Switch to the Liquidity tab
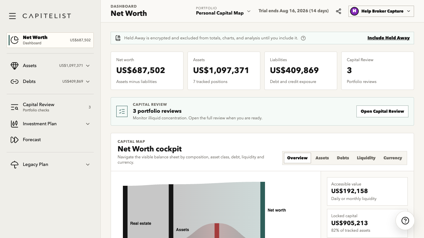The height and width of the screenshot is (238, 424). [x=366, y=158]
